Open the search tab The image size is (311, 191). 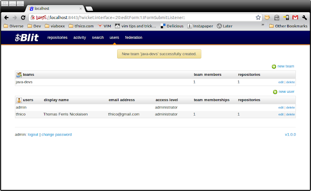(98, 37)
